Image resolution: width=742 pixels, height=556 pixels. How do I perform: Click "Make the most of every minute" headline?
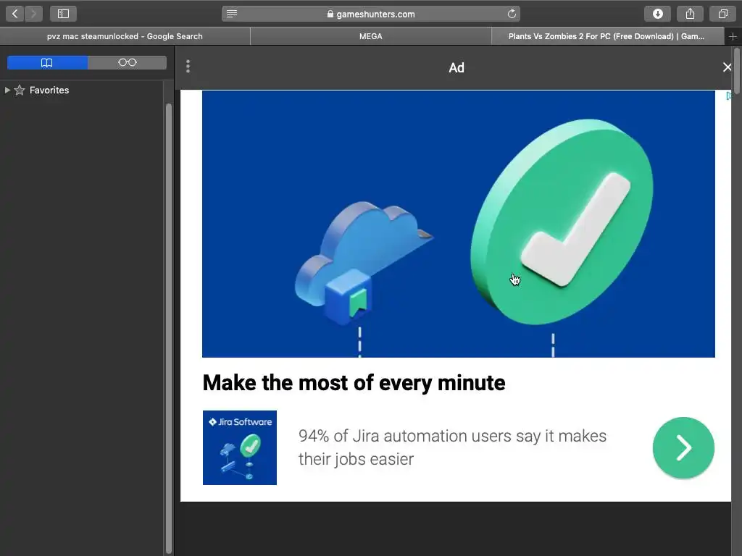(354, 382)
